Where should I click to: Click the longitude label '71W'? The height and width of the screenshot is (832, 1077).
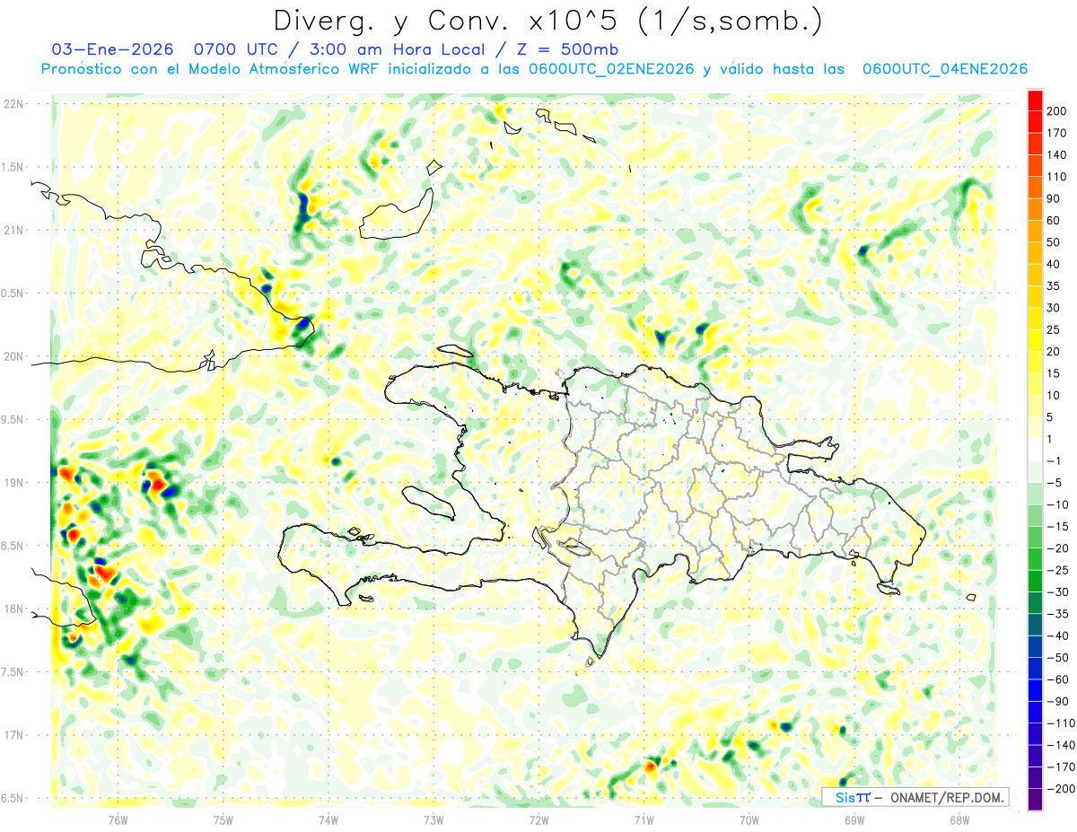[x=644, y=819]
